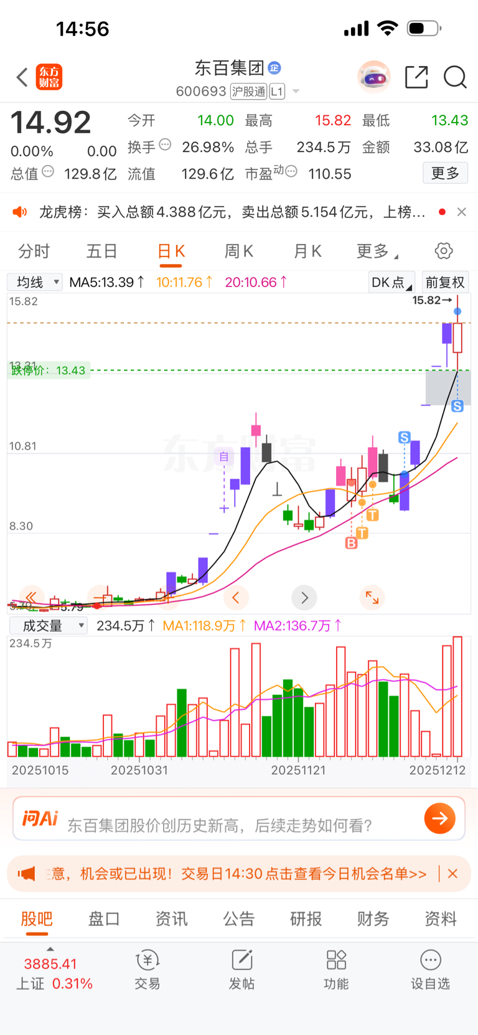Screen dimensions: 478x1035
Task: Open the 成交量 indicator dropdown
Action: pyautogui.click(x=48, y=626)
